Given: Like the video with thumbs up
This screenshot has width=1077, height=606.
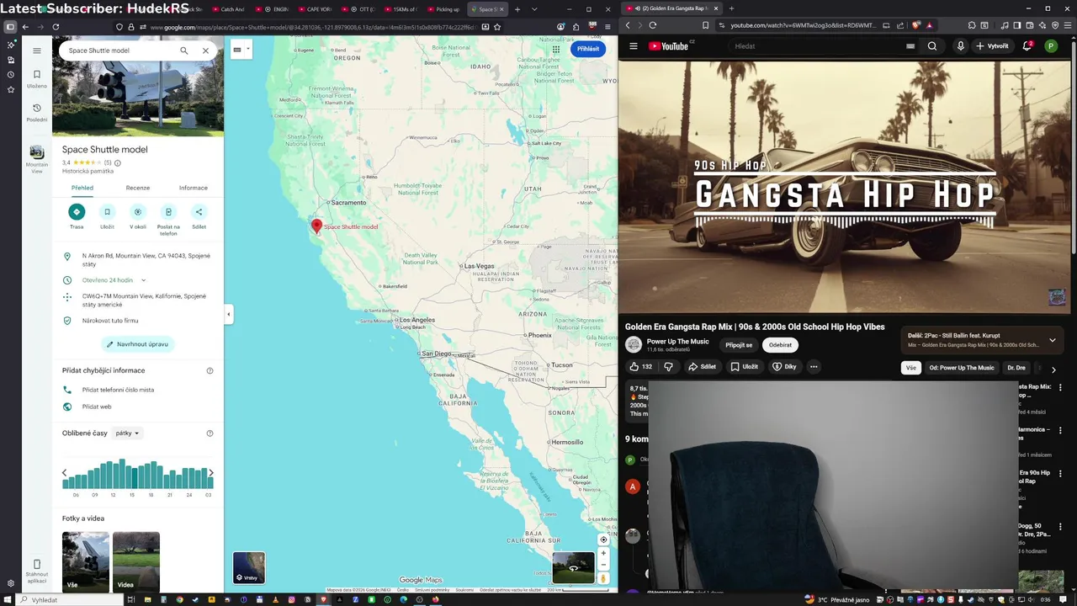Looking at the screenshot, I should tap(641, 367).
